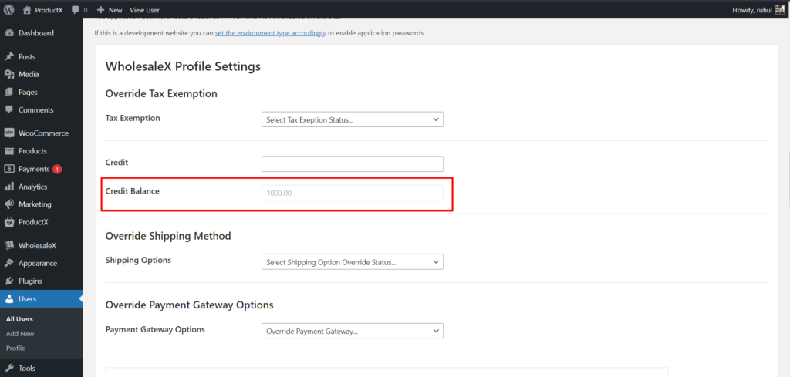This screenshot has height=377, width=790.
Task: Expand the Tax Exemption status dropdown
Action: coord(353,119)
